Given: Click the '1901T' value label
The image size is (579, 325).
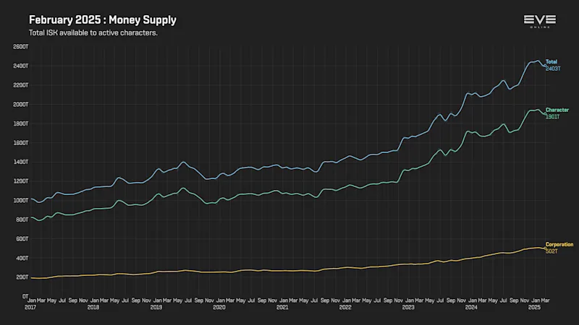Looking at the screenshot, I should tap(553, 117).
